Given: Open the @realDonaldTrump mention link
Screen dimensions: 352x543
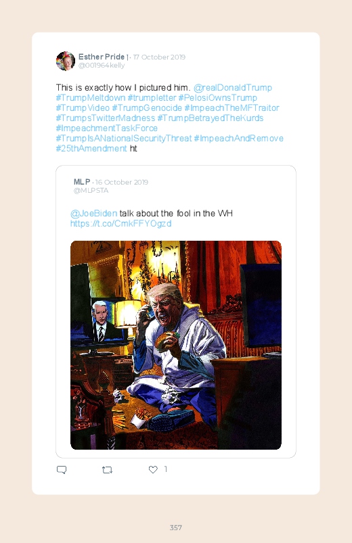Looking at the screenshot, I should tap(232, 88).
